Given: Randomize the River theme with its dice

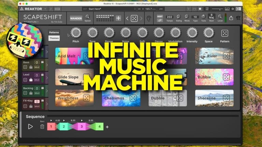Looking at the screenshot, I should 226,56.
